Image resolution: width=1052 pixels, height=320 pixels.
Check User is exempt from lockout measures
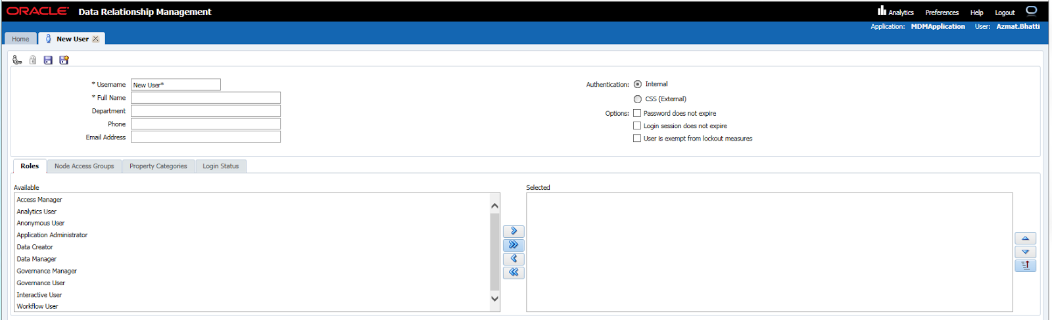click(636, 138)
